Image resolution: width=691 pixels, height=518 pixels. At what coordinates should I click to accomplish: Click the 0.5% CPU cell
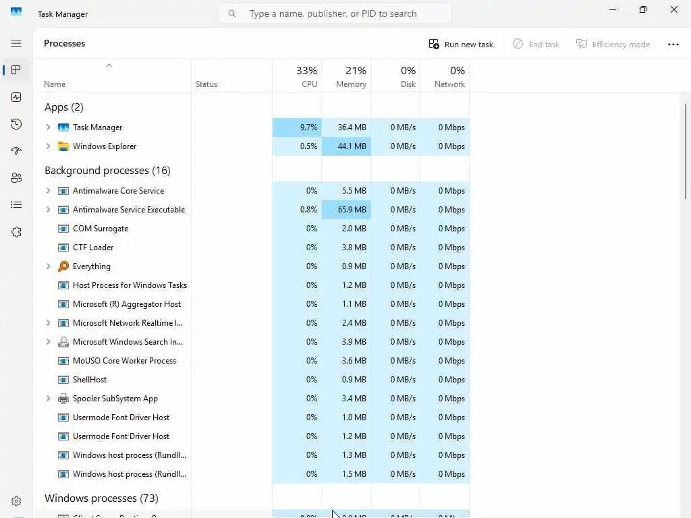[297, 146]
